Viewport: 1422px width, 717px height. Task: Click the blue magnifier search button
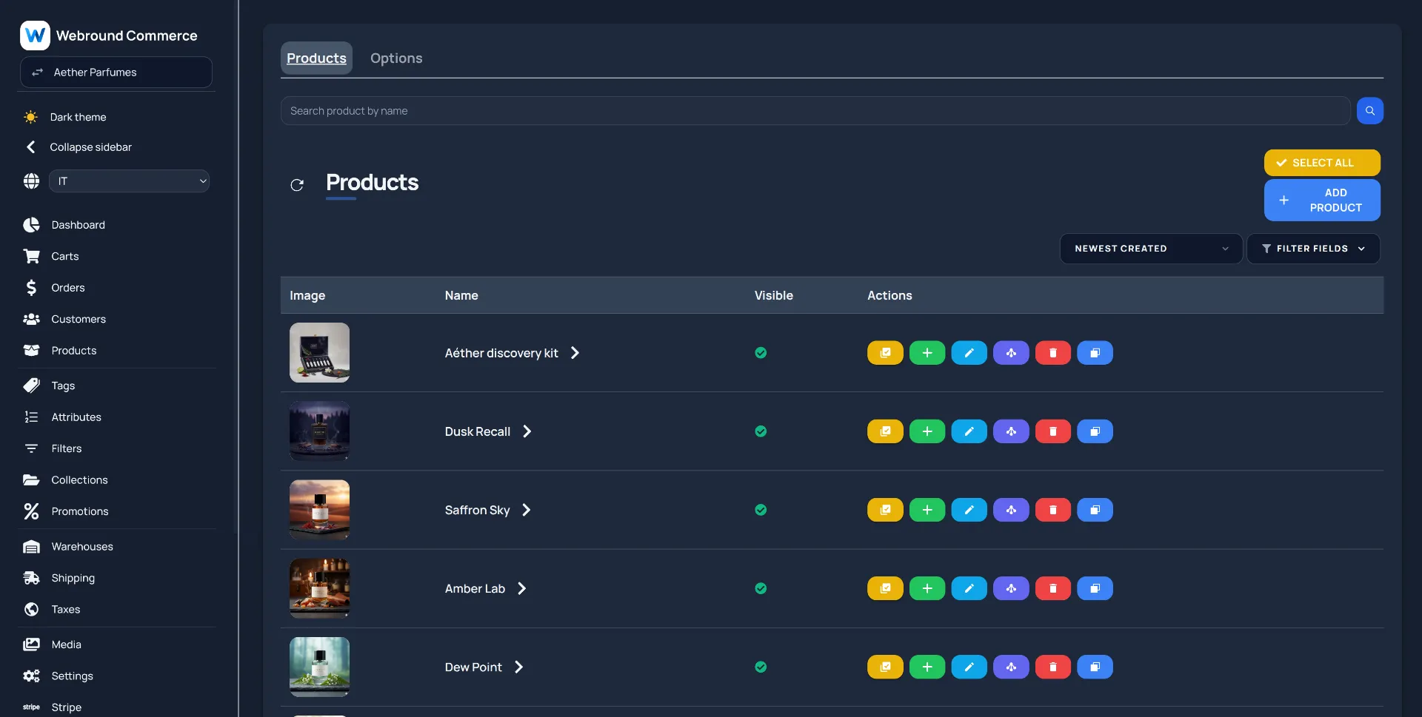1369,111
